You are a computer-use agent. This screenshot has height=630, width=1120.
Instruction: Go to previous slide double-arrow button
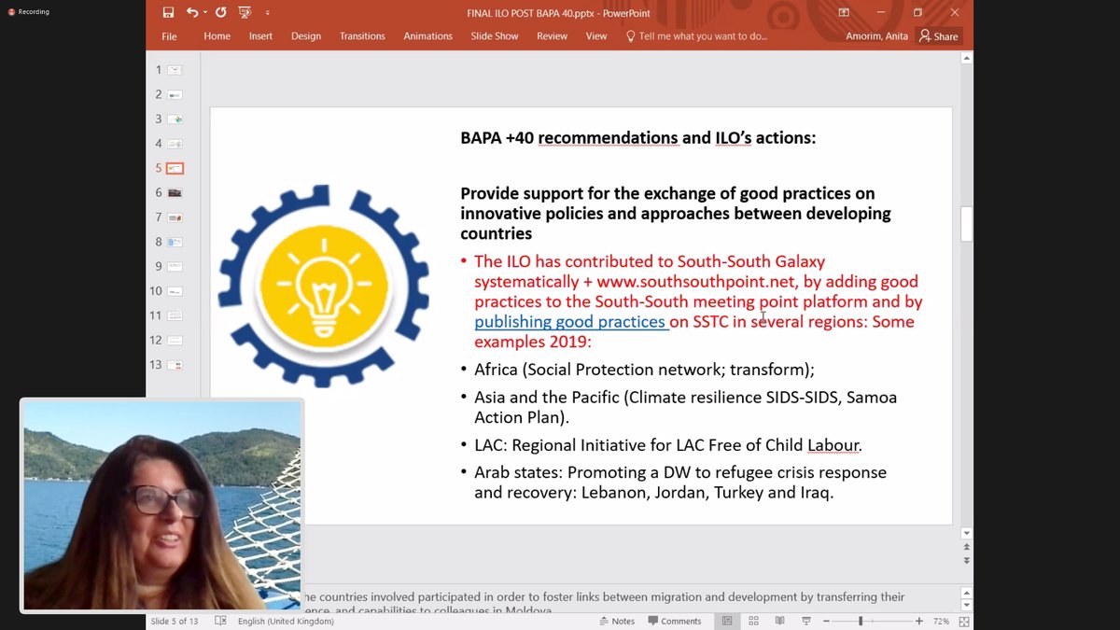[x=966, y=548]
